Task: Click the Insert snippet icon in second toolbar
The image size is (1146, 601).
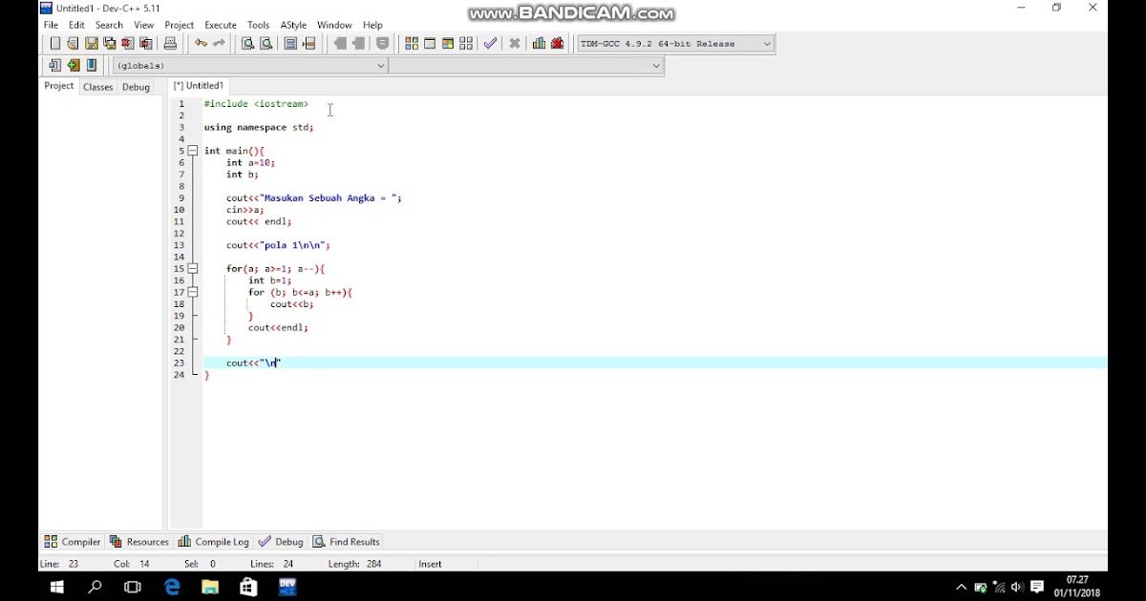Action: click(x=54, y=65)
